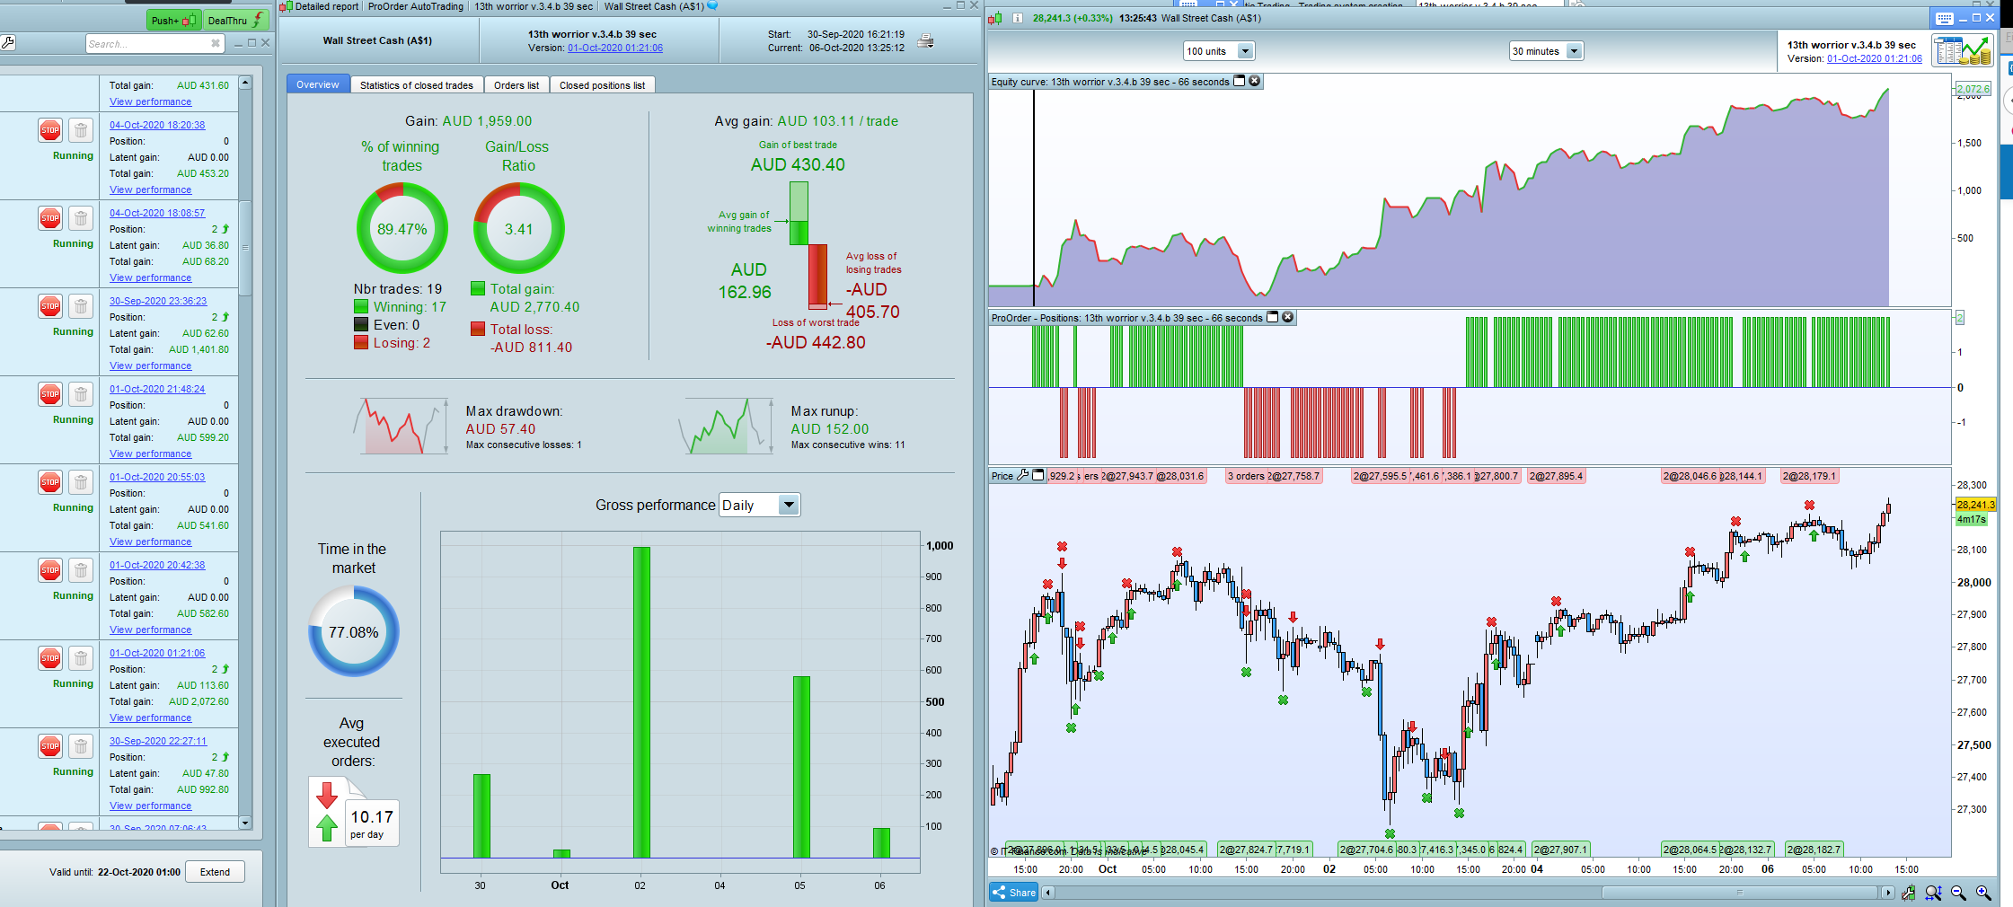Image resolution: width=2013 pixels, height=907 pixels.
Task: Open version link 01-Oct-2020 01:21:06 in Detailed report
Action: click(615, 48)
